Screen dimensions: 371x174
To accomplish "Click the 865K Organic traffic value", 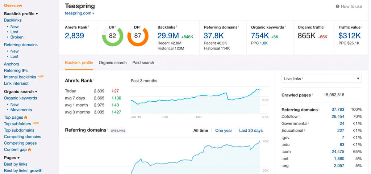I will 307,36.
